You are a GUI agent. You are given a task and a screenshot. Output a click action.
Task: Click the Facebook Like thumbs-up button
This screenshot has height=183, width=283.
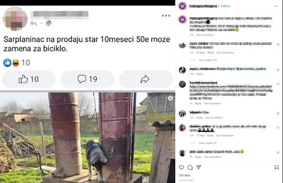[29, 79]
